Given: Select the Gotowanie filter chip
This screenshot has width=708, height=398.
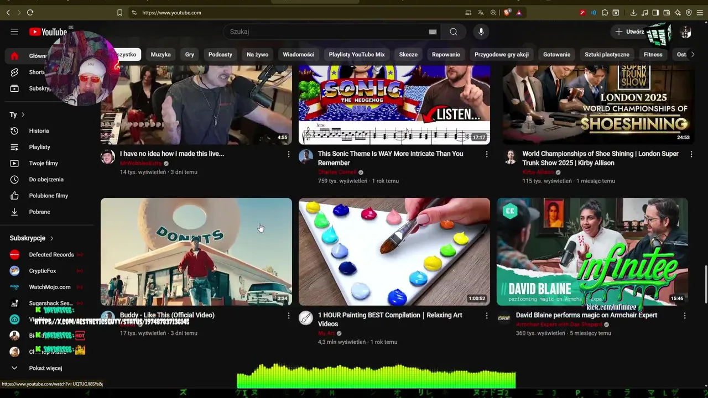Looking at the screenshot, I should tap(556, 54).
